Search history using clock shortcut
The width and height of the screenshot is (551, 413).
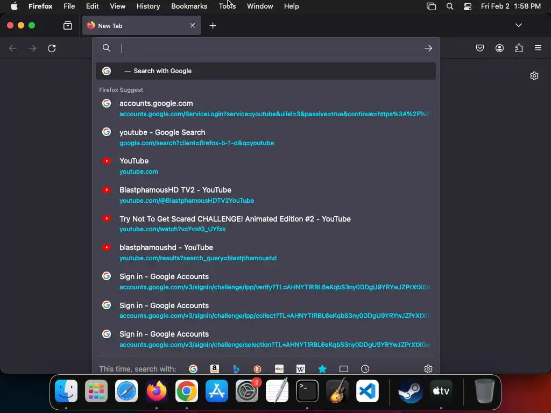point(365,369)
